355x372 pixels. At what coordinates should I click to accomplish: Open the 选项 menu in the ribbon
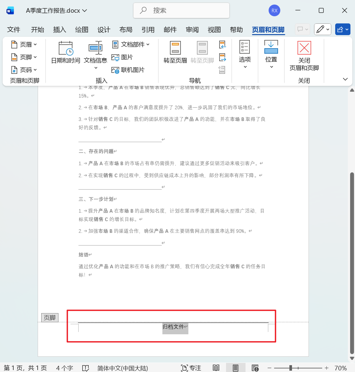(x=245, y=55)
